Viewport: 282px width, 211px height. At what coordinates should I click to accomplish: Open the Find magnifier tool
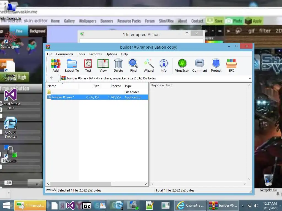133,65
